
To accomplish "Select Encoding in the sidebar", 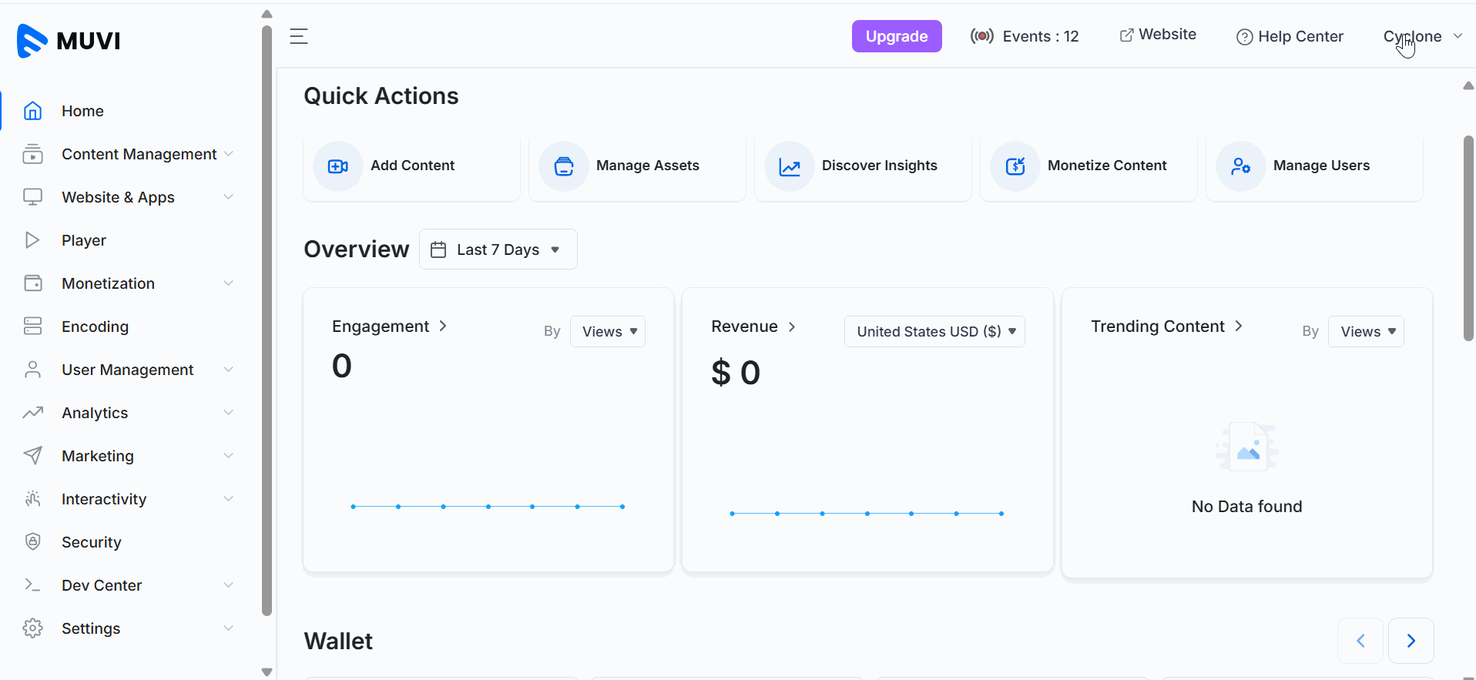I will point(95,327).
